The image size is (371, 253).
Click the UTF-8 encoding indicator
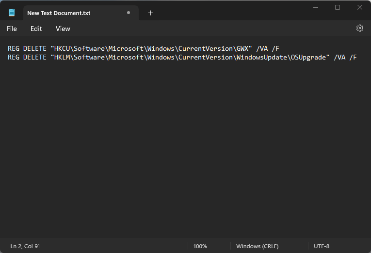click(322, 246)
